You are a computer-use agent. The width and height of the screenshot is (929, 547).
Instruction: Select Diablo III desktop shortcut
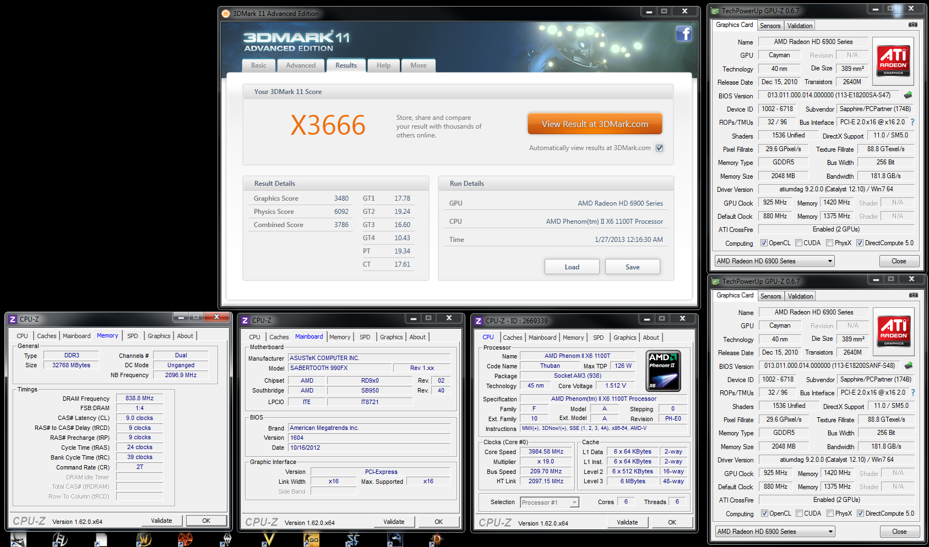tap(436, 539)
